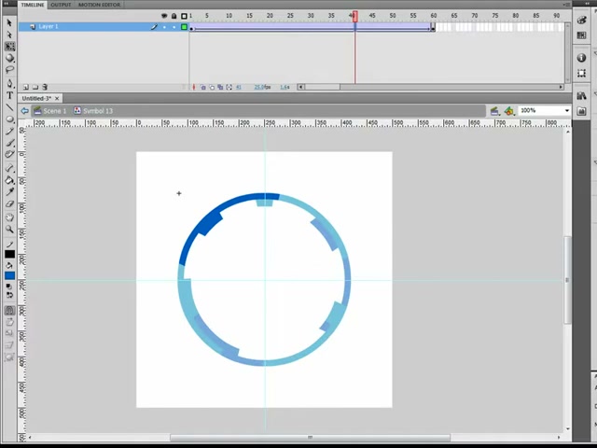597x448 pixels.
Task: Open the Swatches panel from dock
Action: pos(581,35)
